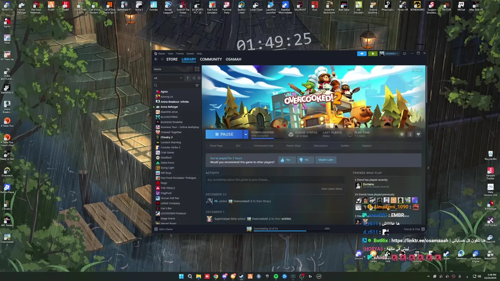Open Windows Start menu on taskbar
Viewport: 500px width, 281px height.
click(x=181, y=276)
